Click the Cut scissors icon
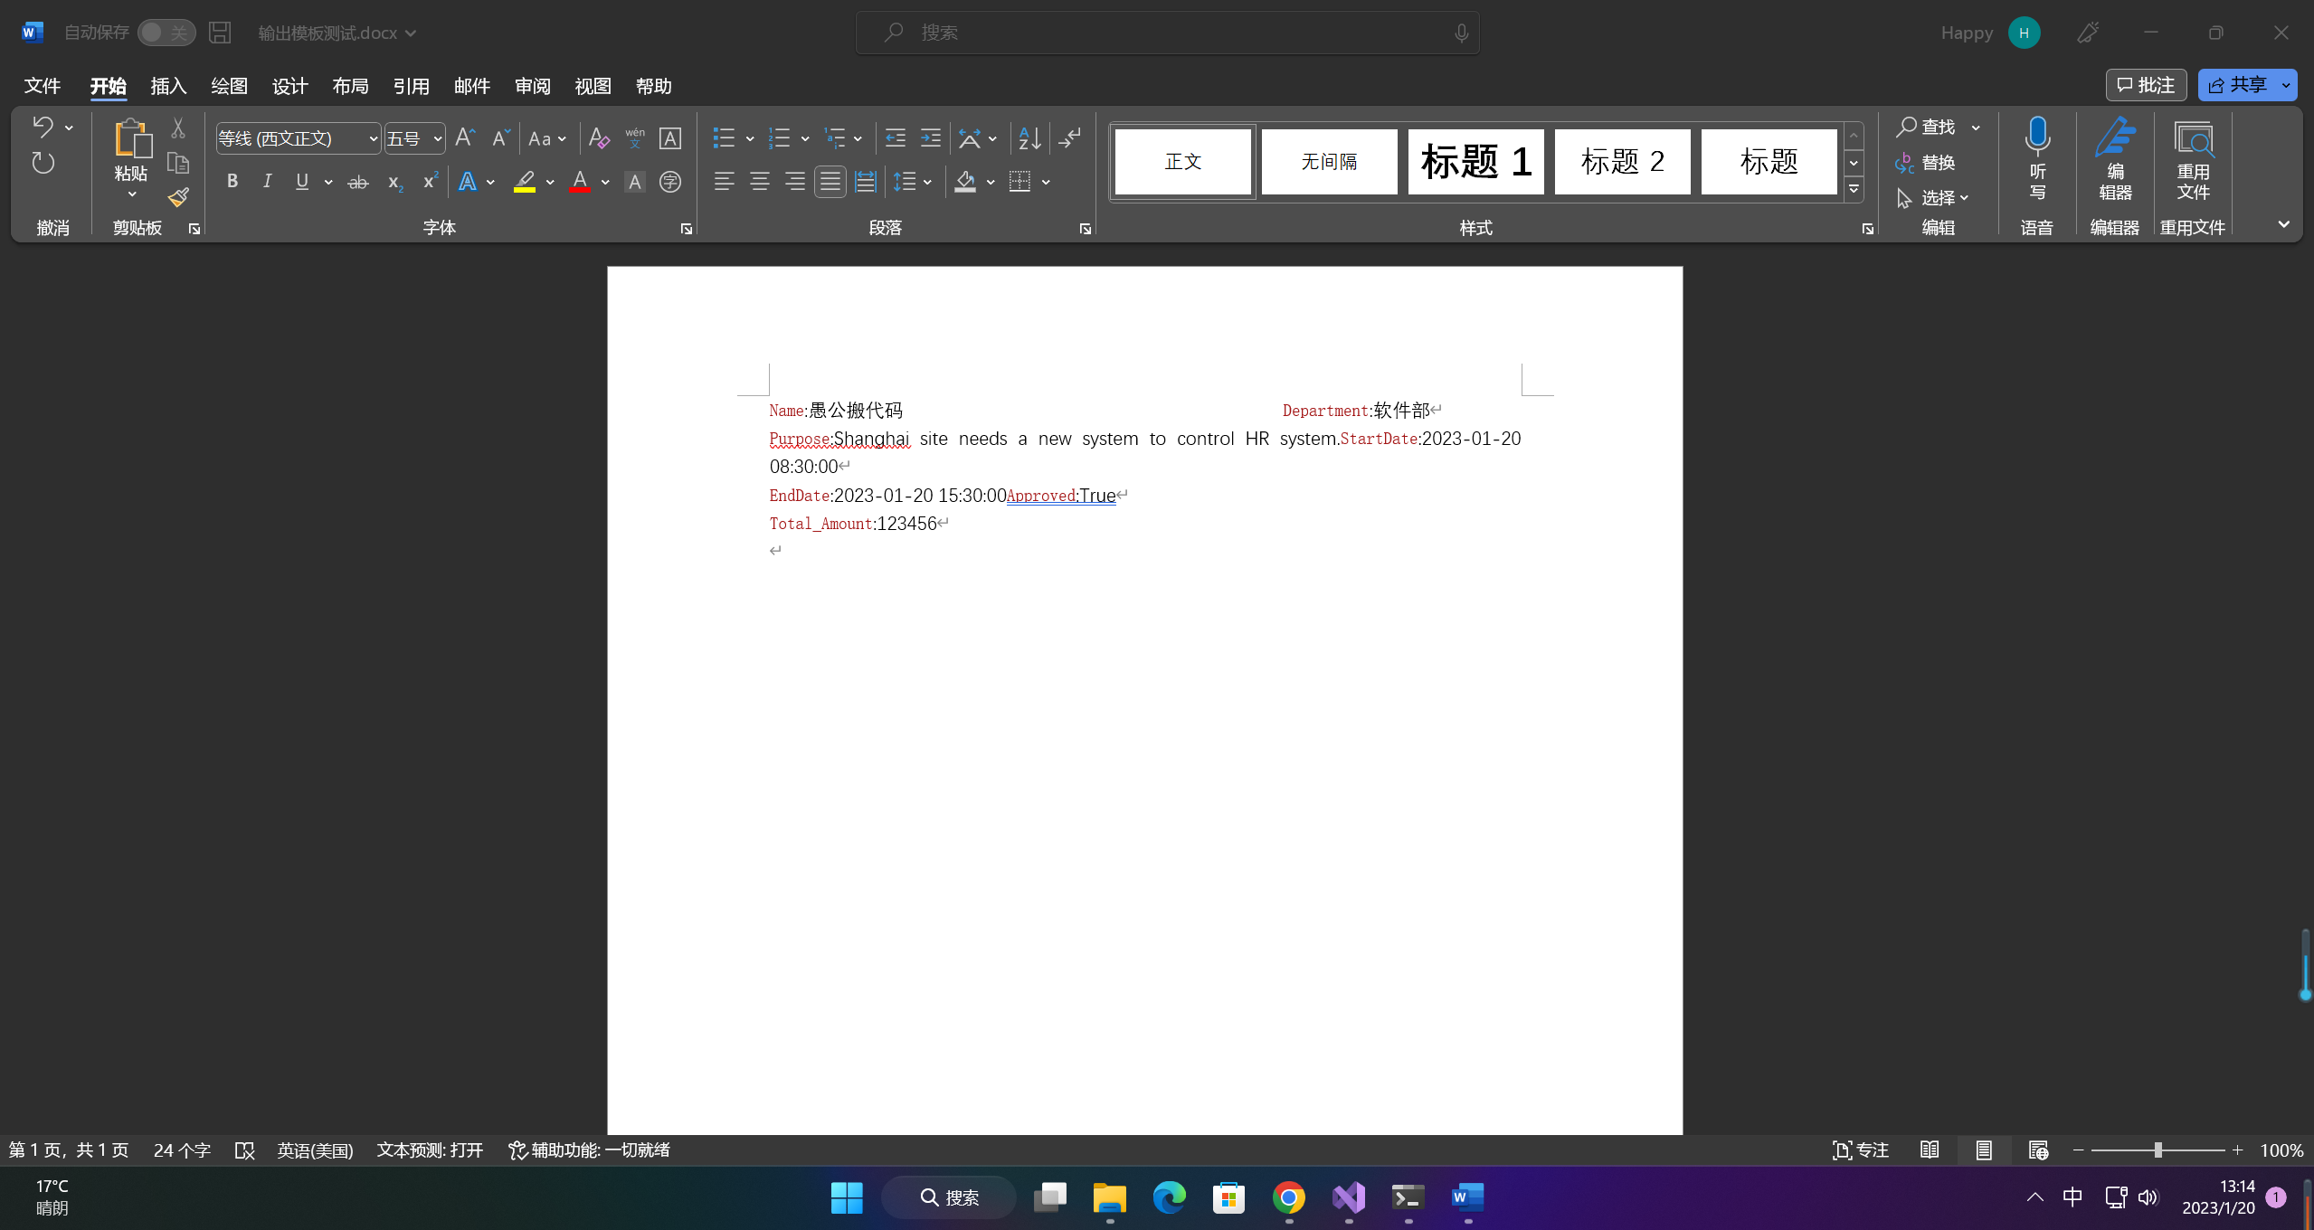Image resolution: width=2314 pixels, height=1230 pixels. [178, 128]
